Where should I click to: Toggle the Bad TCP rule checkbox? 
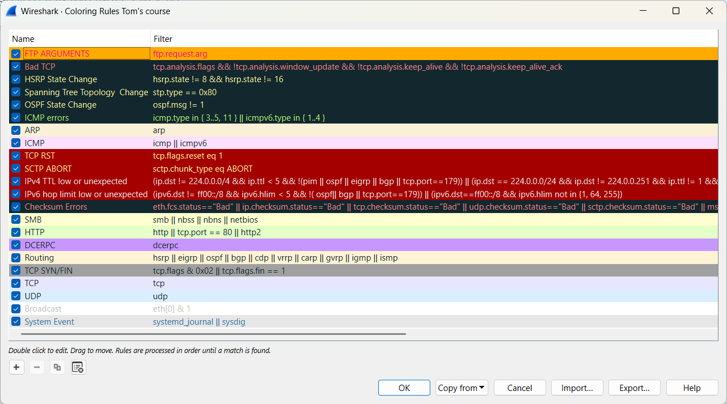pyautogui.click(x=16, y=67)
